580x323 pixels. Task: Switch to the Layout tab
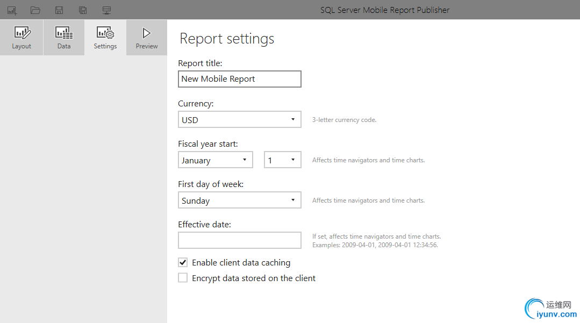[x=22, y=38]
